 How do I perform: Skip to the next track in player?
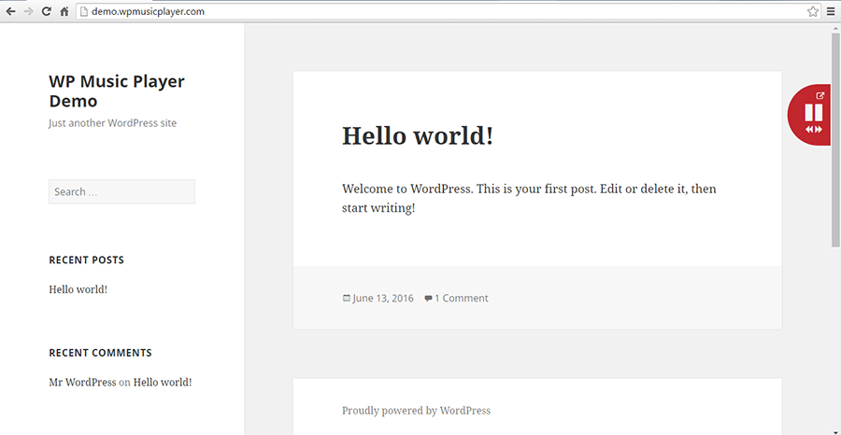click(x=818, y=129)
